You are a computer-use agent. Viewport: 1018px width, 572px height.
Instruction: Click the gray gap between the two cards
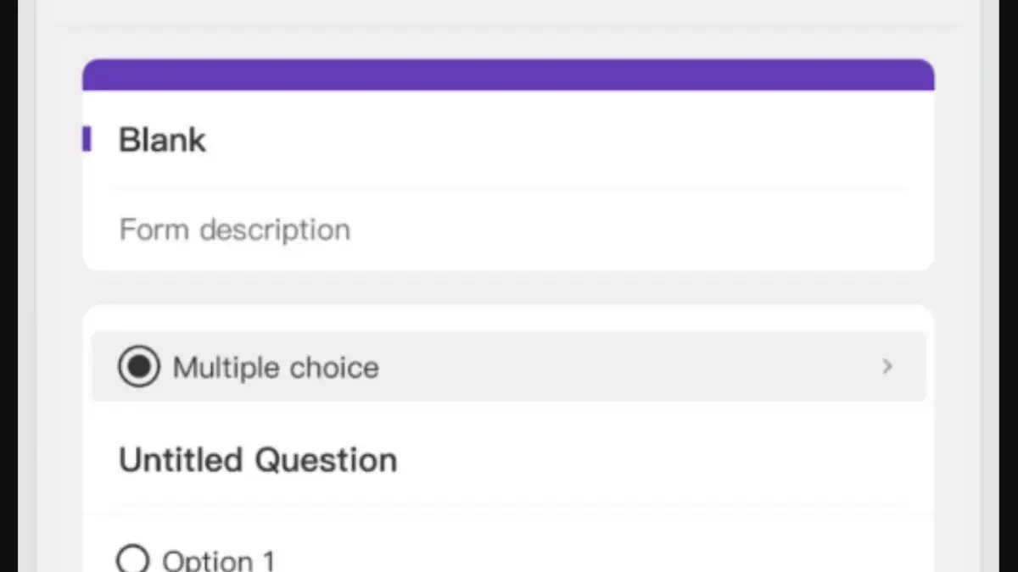click(x=507, y=287)
